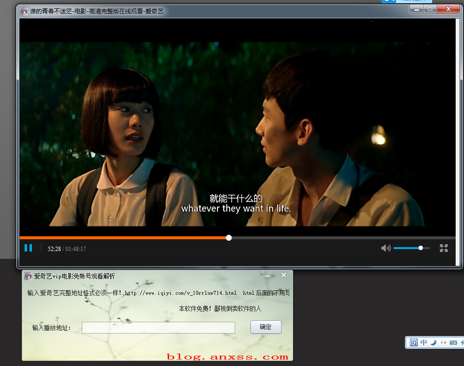Toggle punctuation mode on IME bar

(443, 342)
